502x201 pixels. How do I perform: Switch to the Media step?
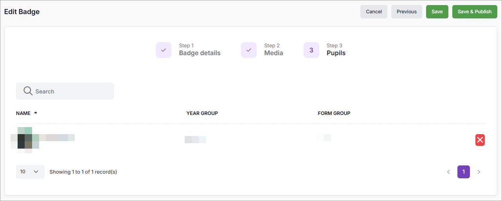[x=273, y=53]
